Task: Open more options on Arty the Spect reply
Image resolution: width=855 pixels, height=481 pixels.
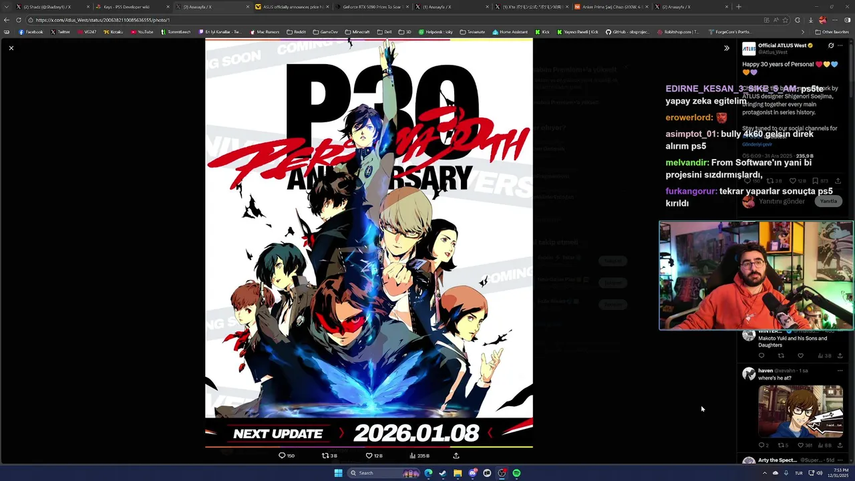Action: [840, 460]
